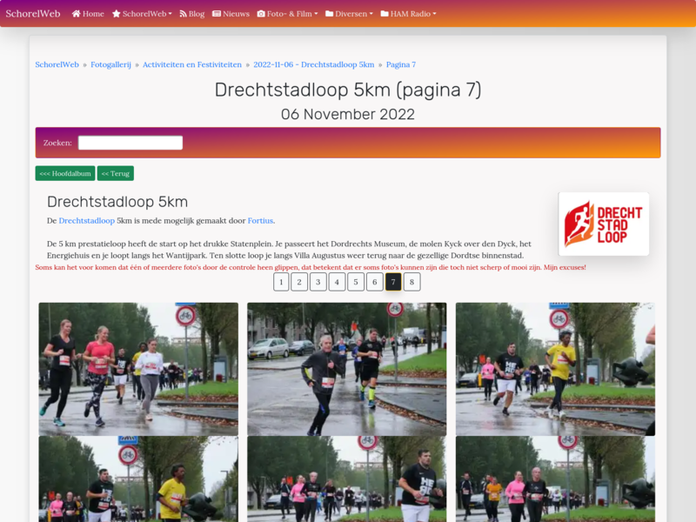Click the folder icon beside HAM Radio

click(385, 14)
